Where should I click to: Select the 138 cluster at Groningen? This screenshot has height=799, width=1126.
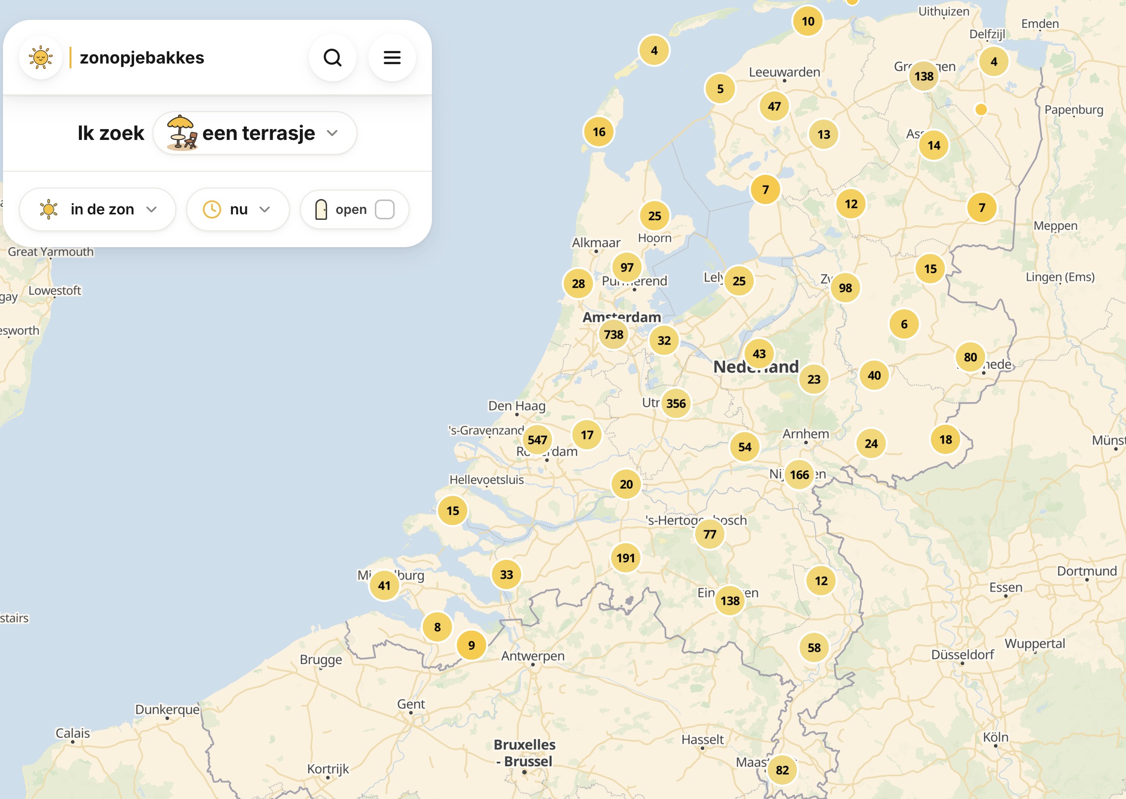[x=924, y=76]
